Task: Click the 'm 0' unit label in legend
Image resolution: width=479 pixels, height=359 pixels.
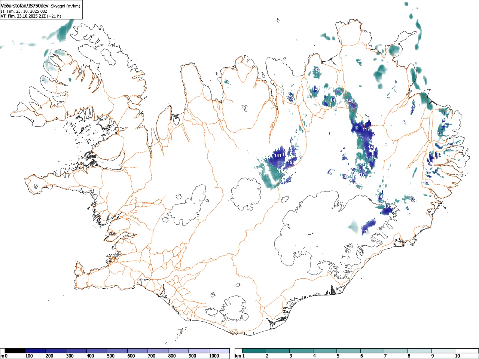Action: coord(4,356)
